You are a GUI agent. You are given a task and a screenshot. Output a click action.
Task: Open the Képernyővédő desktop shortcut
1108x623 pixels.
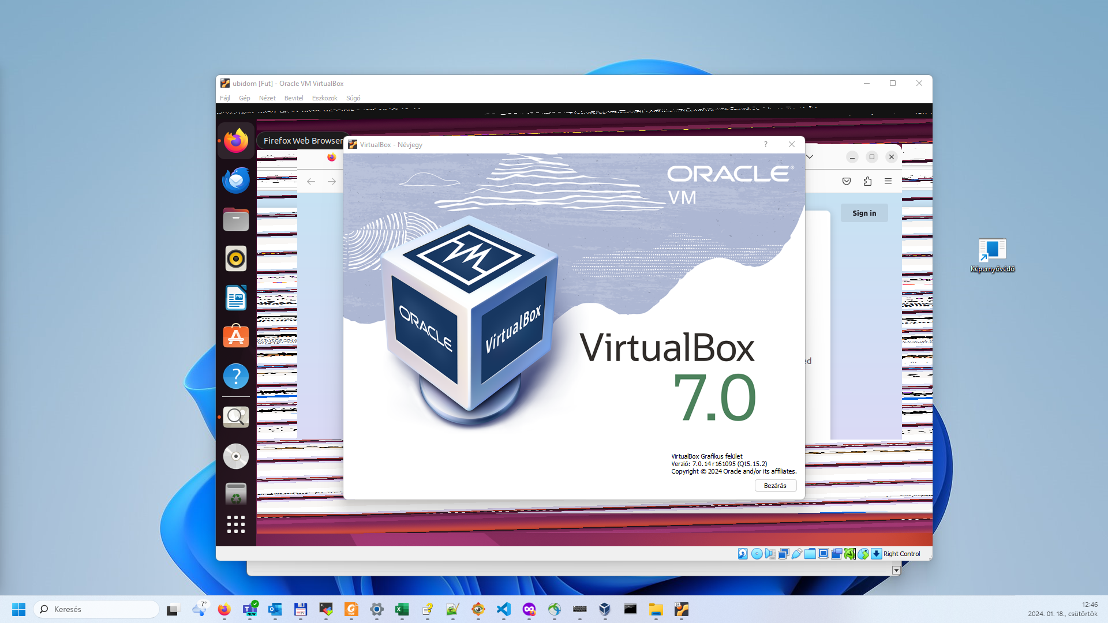992,256
